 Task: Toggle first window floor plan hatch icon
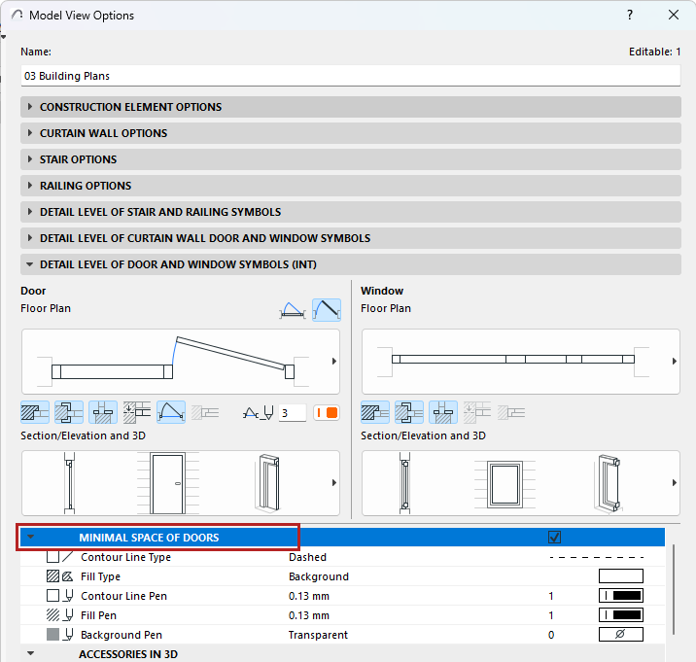(375, 412)
